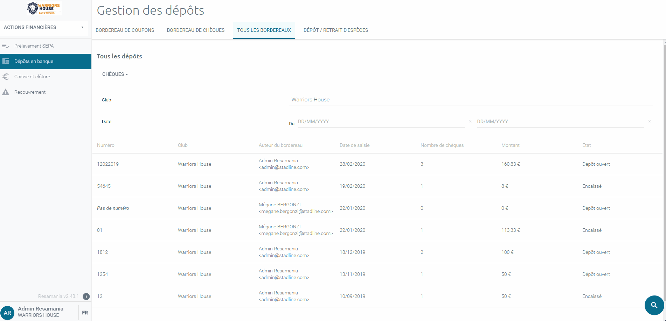Click the Admin Resamania user name
This screenshot has width=666, height=321.
click(41, 308)
